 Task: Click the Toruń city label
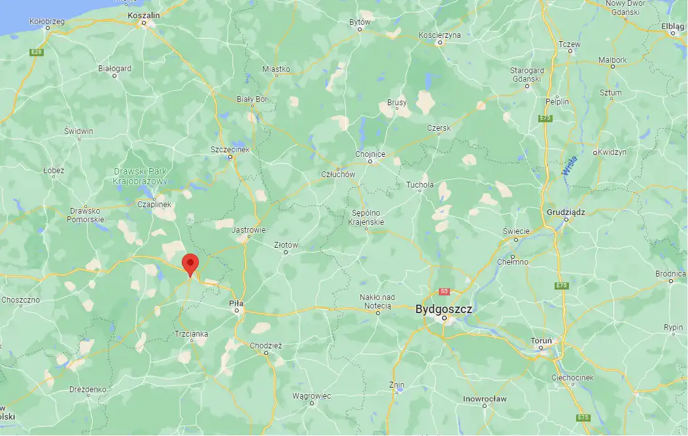click(x=541, y=341)
